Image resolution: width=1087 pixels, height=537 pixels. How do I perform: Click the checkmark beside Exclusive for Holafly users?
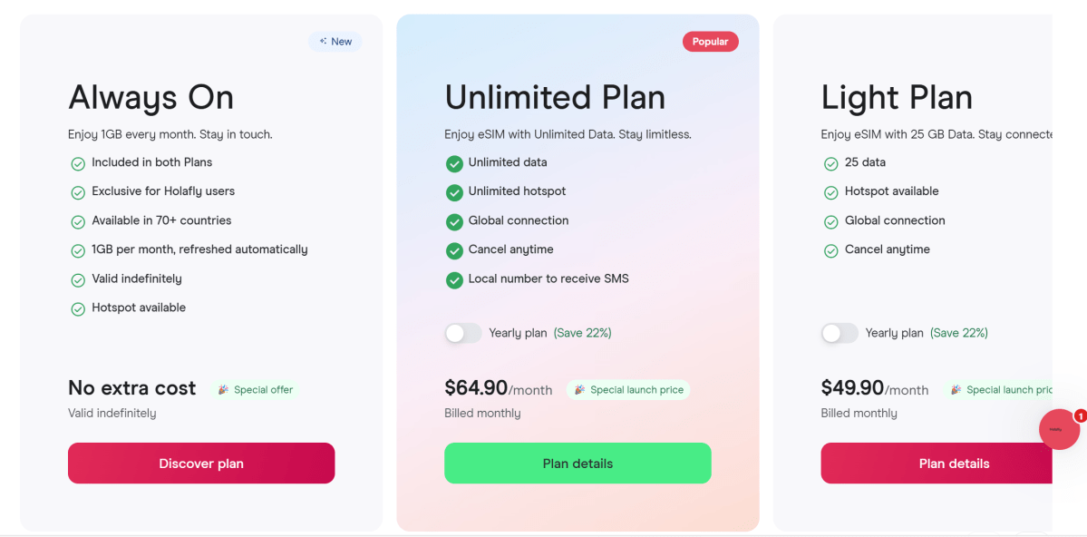click(x=78, y=192)
